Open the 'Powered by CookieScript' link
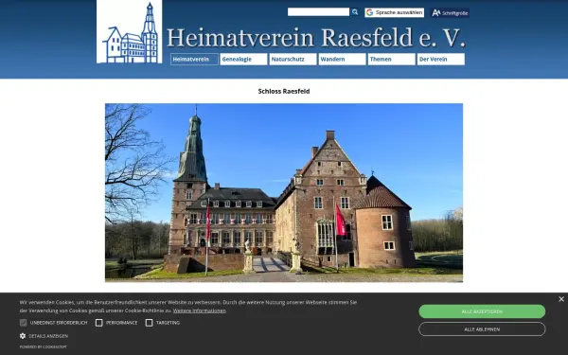568x355 pixels. pyautogui.click(x=44, y=347)
